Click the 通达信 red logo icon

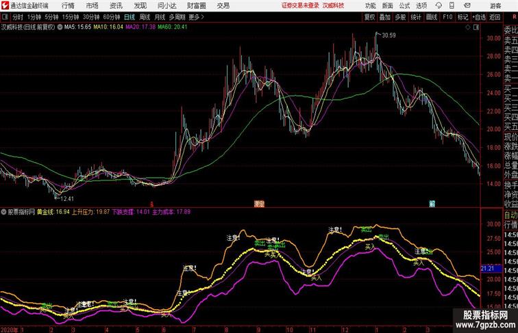coord(5,5)
